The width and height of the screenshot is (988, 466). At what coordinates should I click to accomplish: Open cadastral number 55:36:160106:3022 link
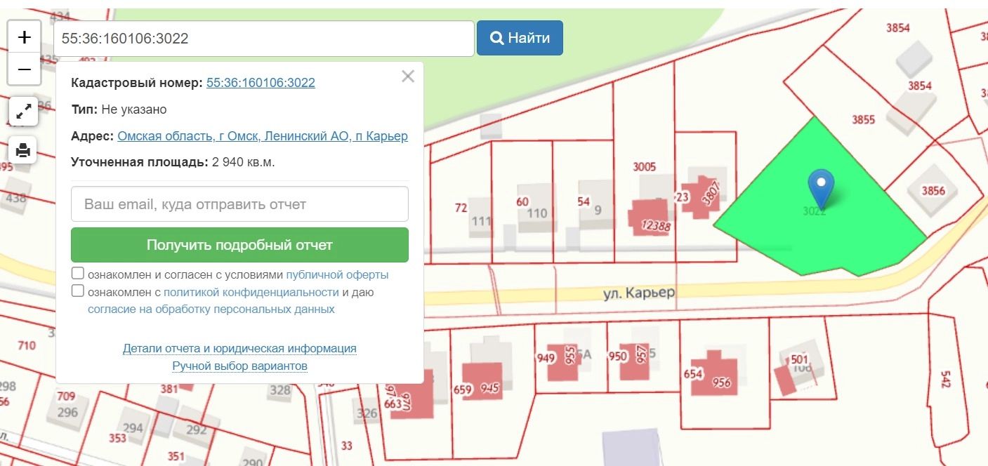pyautogui.click(x=261, y=83)
